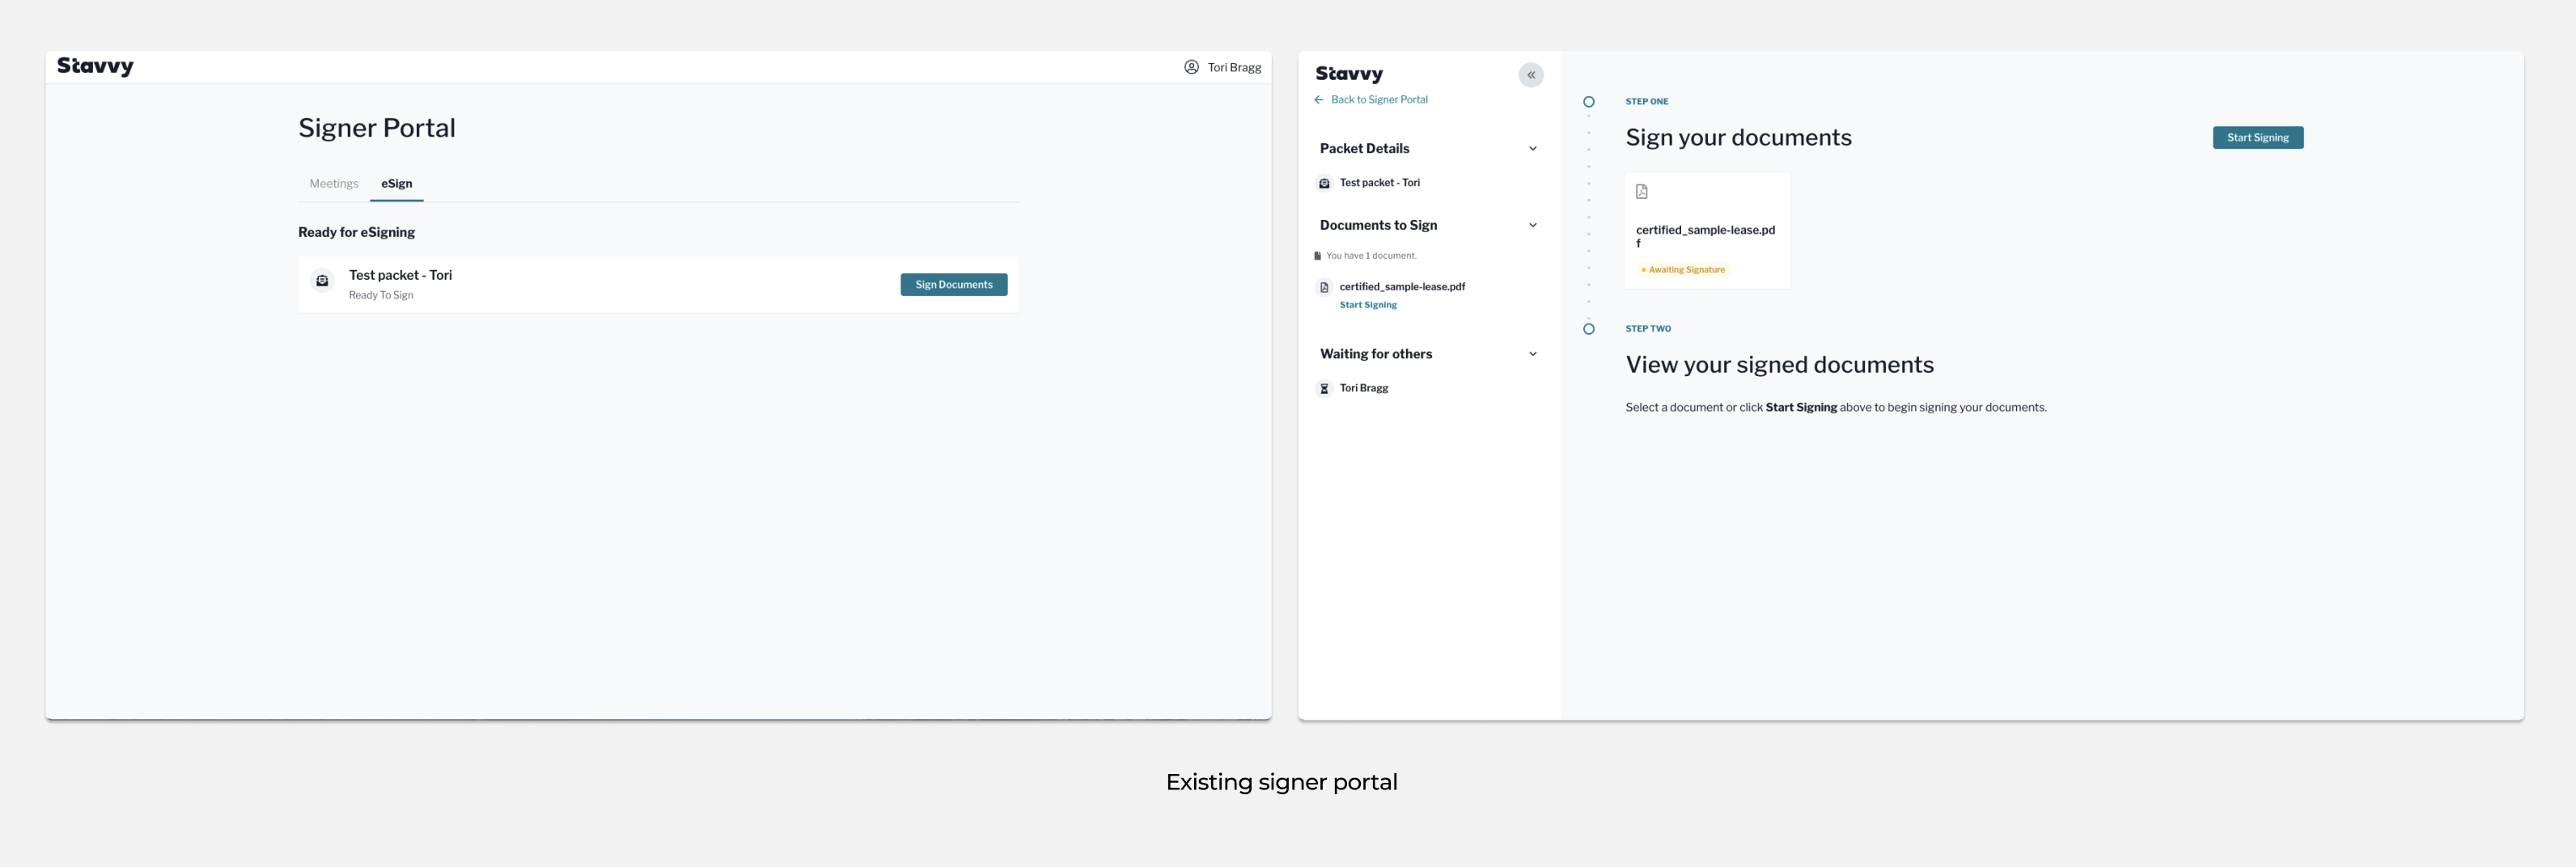Click the PDF file icon on document card
This screenshot has width=2576, height=867.
click(1641, 192)
